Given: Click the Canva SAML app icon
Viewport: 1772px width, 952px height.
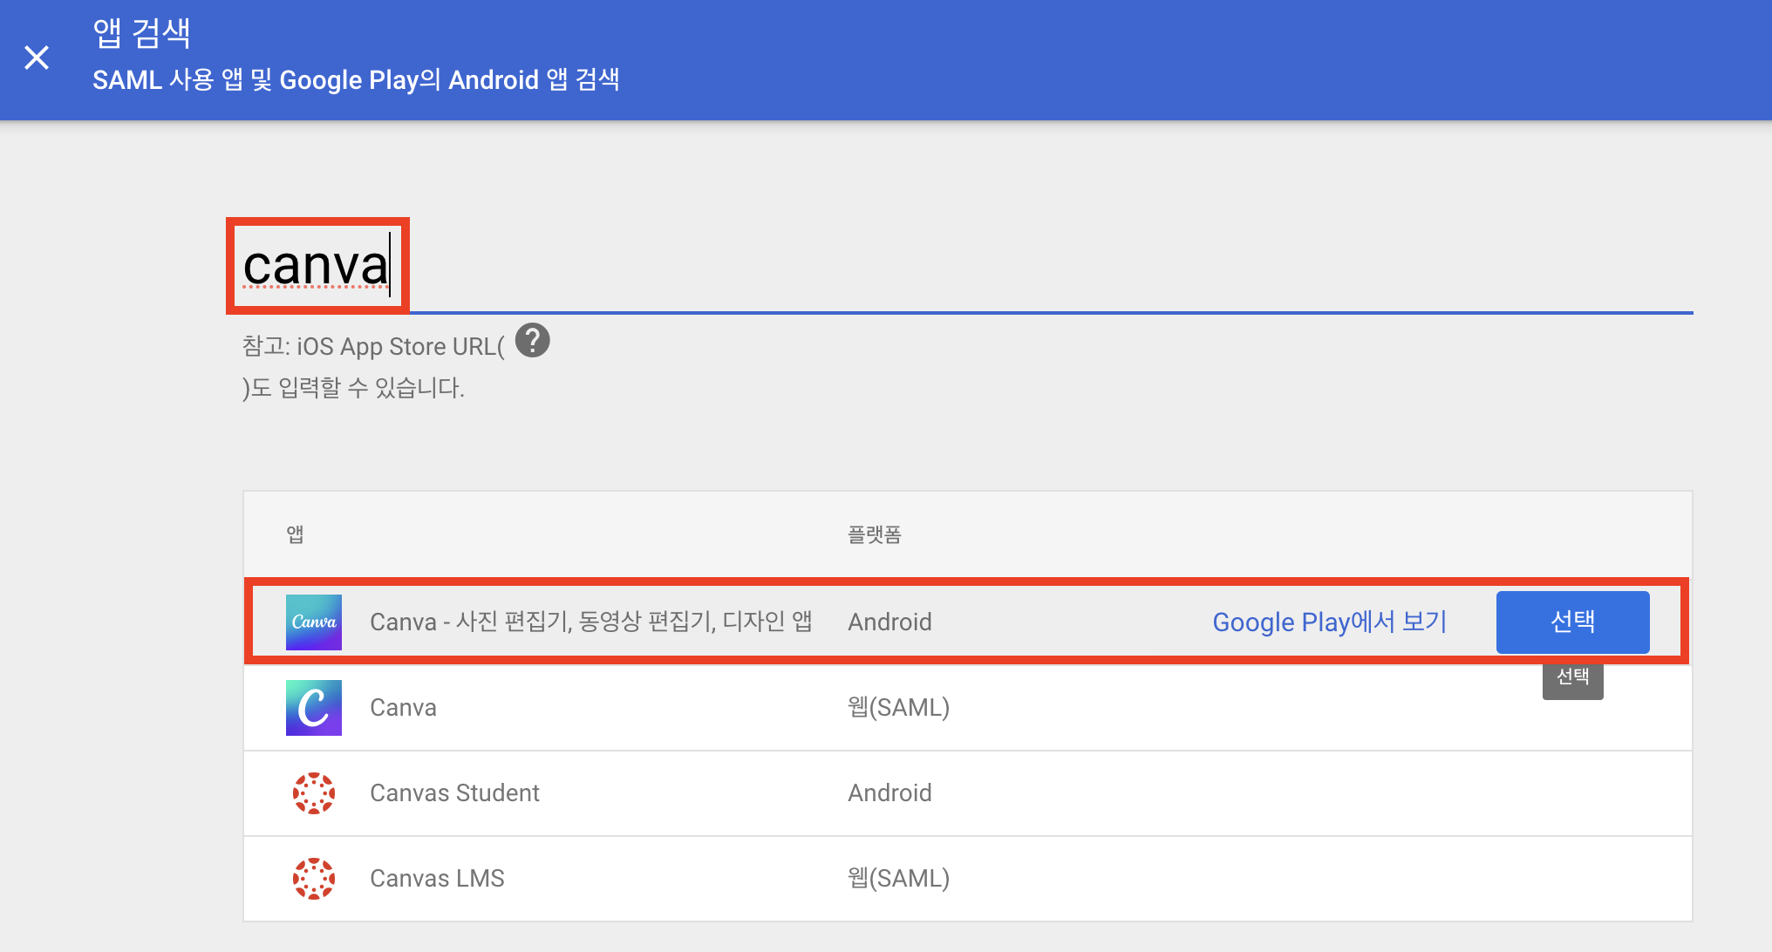Looking at the screenshot, I should 313,707.
